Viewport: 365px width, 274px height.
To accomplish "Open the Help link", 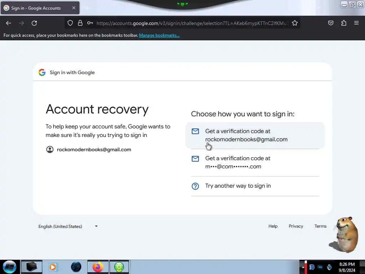I will 273,226.
